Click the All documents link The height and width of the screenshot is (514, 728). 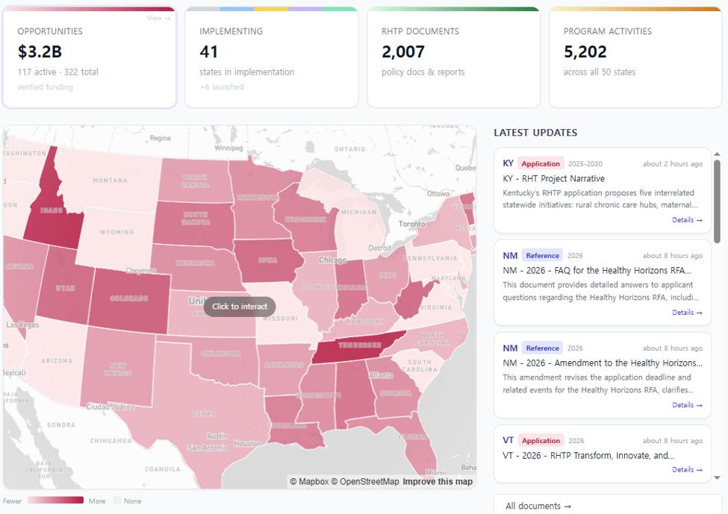(x=538, y=506)
